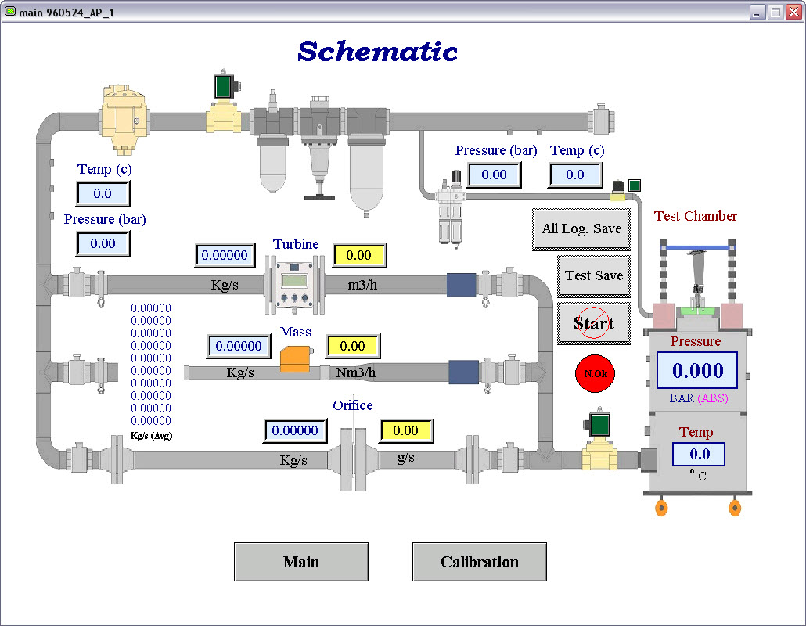Open the Calibration screen
The height and width of the screenshot is (626, 806).
click(x=479, y=562)
